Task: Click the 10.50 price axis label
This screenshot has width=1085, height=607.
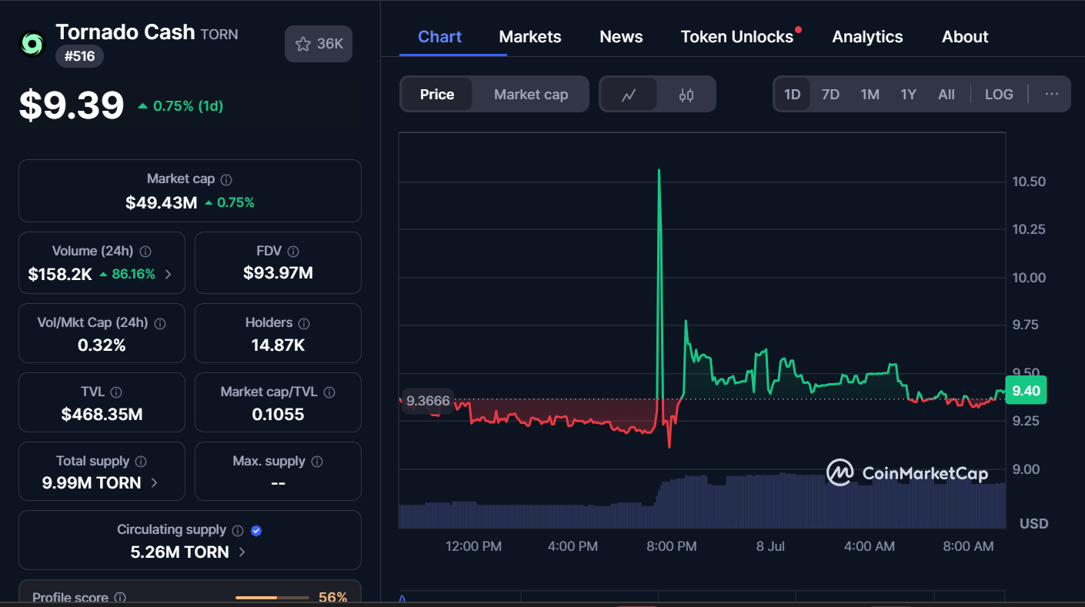Action: pos(1029,182)
